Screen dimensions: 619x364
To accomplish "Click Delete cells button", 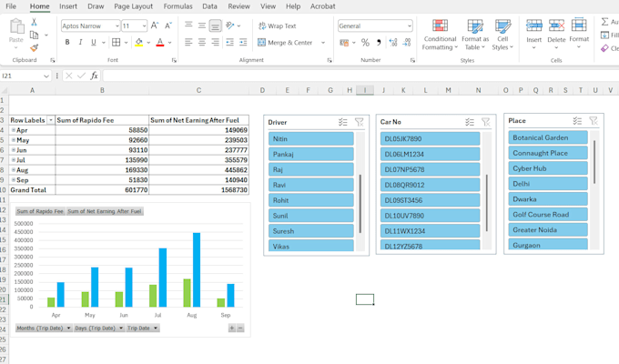I will click(556, 34).
